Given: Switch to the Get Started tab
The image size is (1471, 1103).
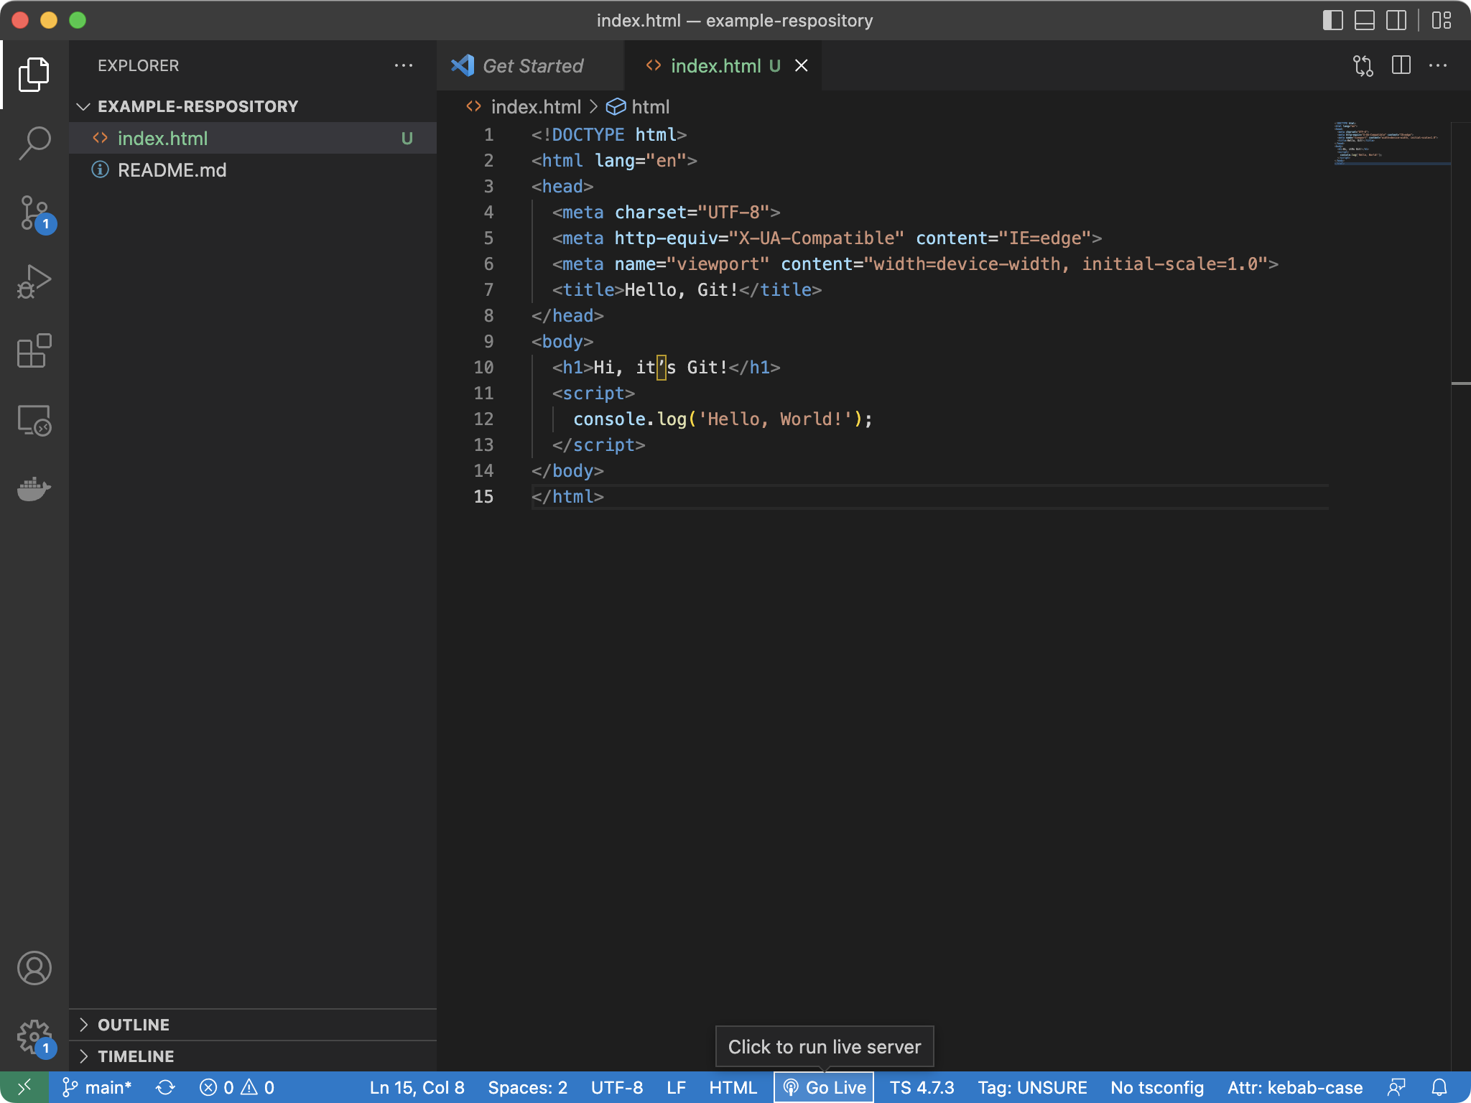Looking at the screenshot, I should pos(532,65).
